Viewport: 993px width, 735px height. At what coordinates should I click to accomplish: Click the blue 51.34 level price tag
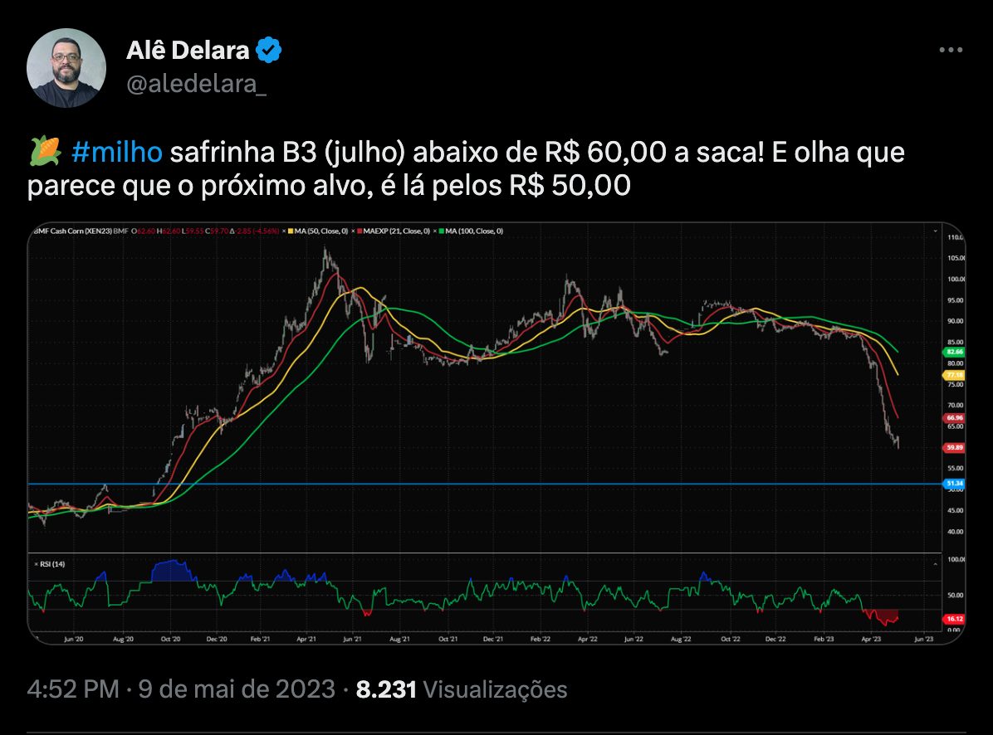point(954,484)
